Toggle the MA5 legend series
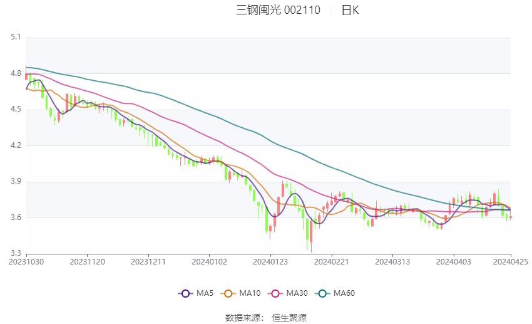The image size is (532, 324). pyautogui.click(x=196, y=293)
